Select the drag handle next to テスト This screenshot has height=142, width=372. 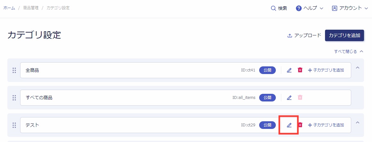click(14, 125)
